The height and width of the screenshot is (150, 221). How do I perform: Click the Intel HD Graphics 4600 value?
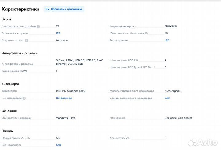tap(71, 91)
